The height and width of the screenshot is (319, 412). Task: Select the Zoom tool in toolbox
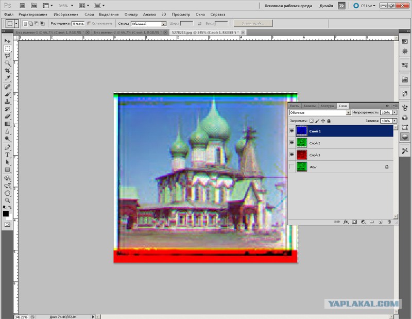click(7, 200)
